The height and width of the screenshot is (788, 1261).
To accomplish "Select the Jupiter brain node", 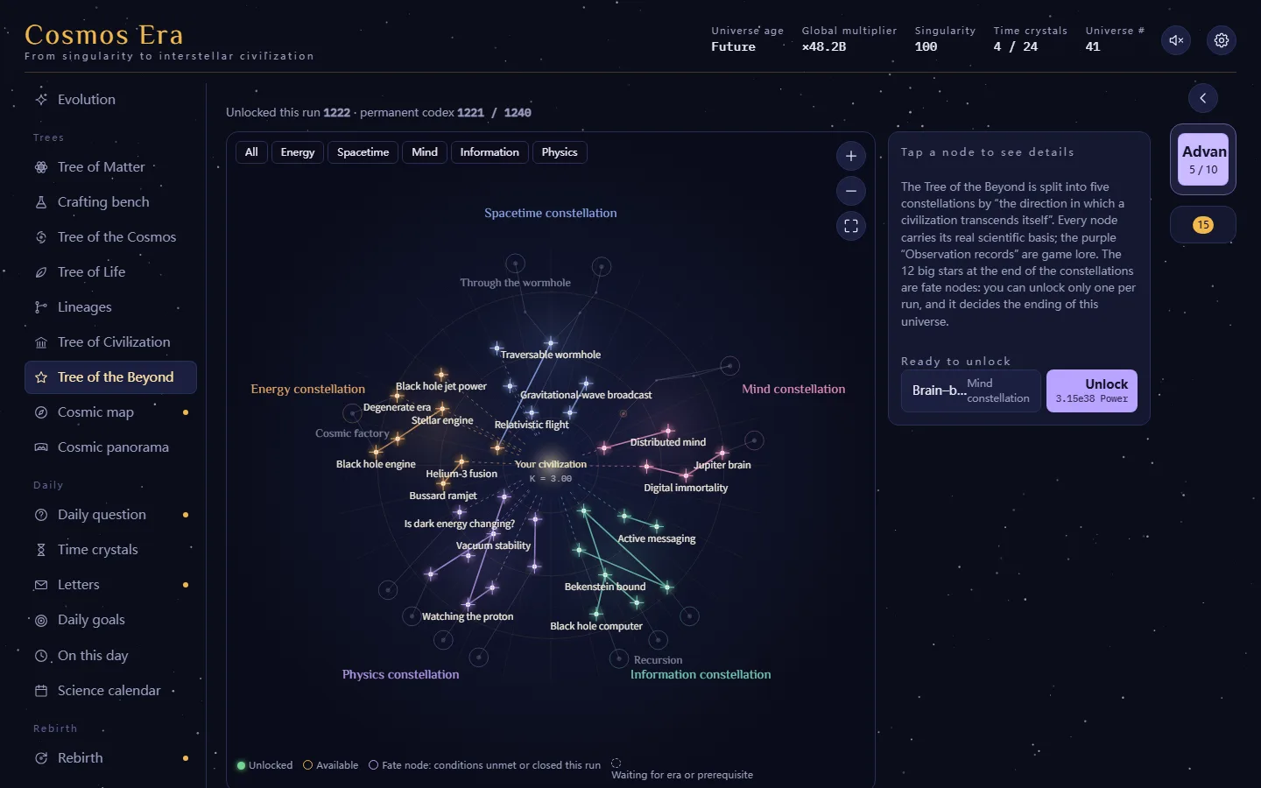I will (722, 454).
